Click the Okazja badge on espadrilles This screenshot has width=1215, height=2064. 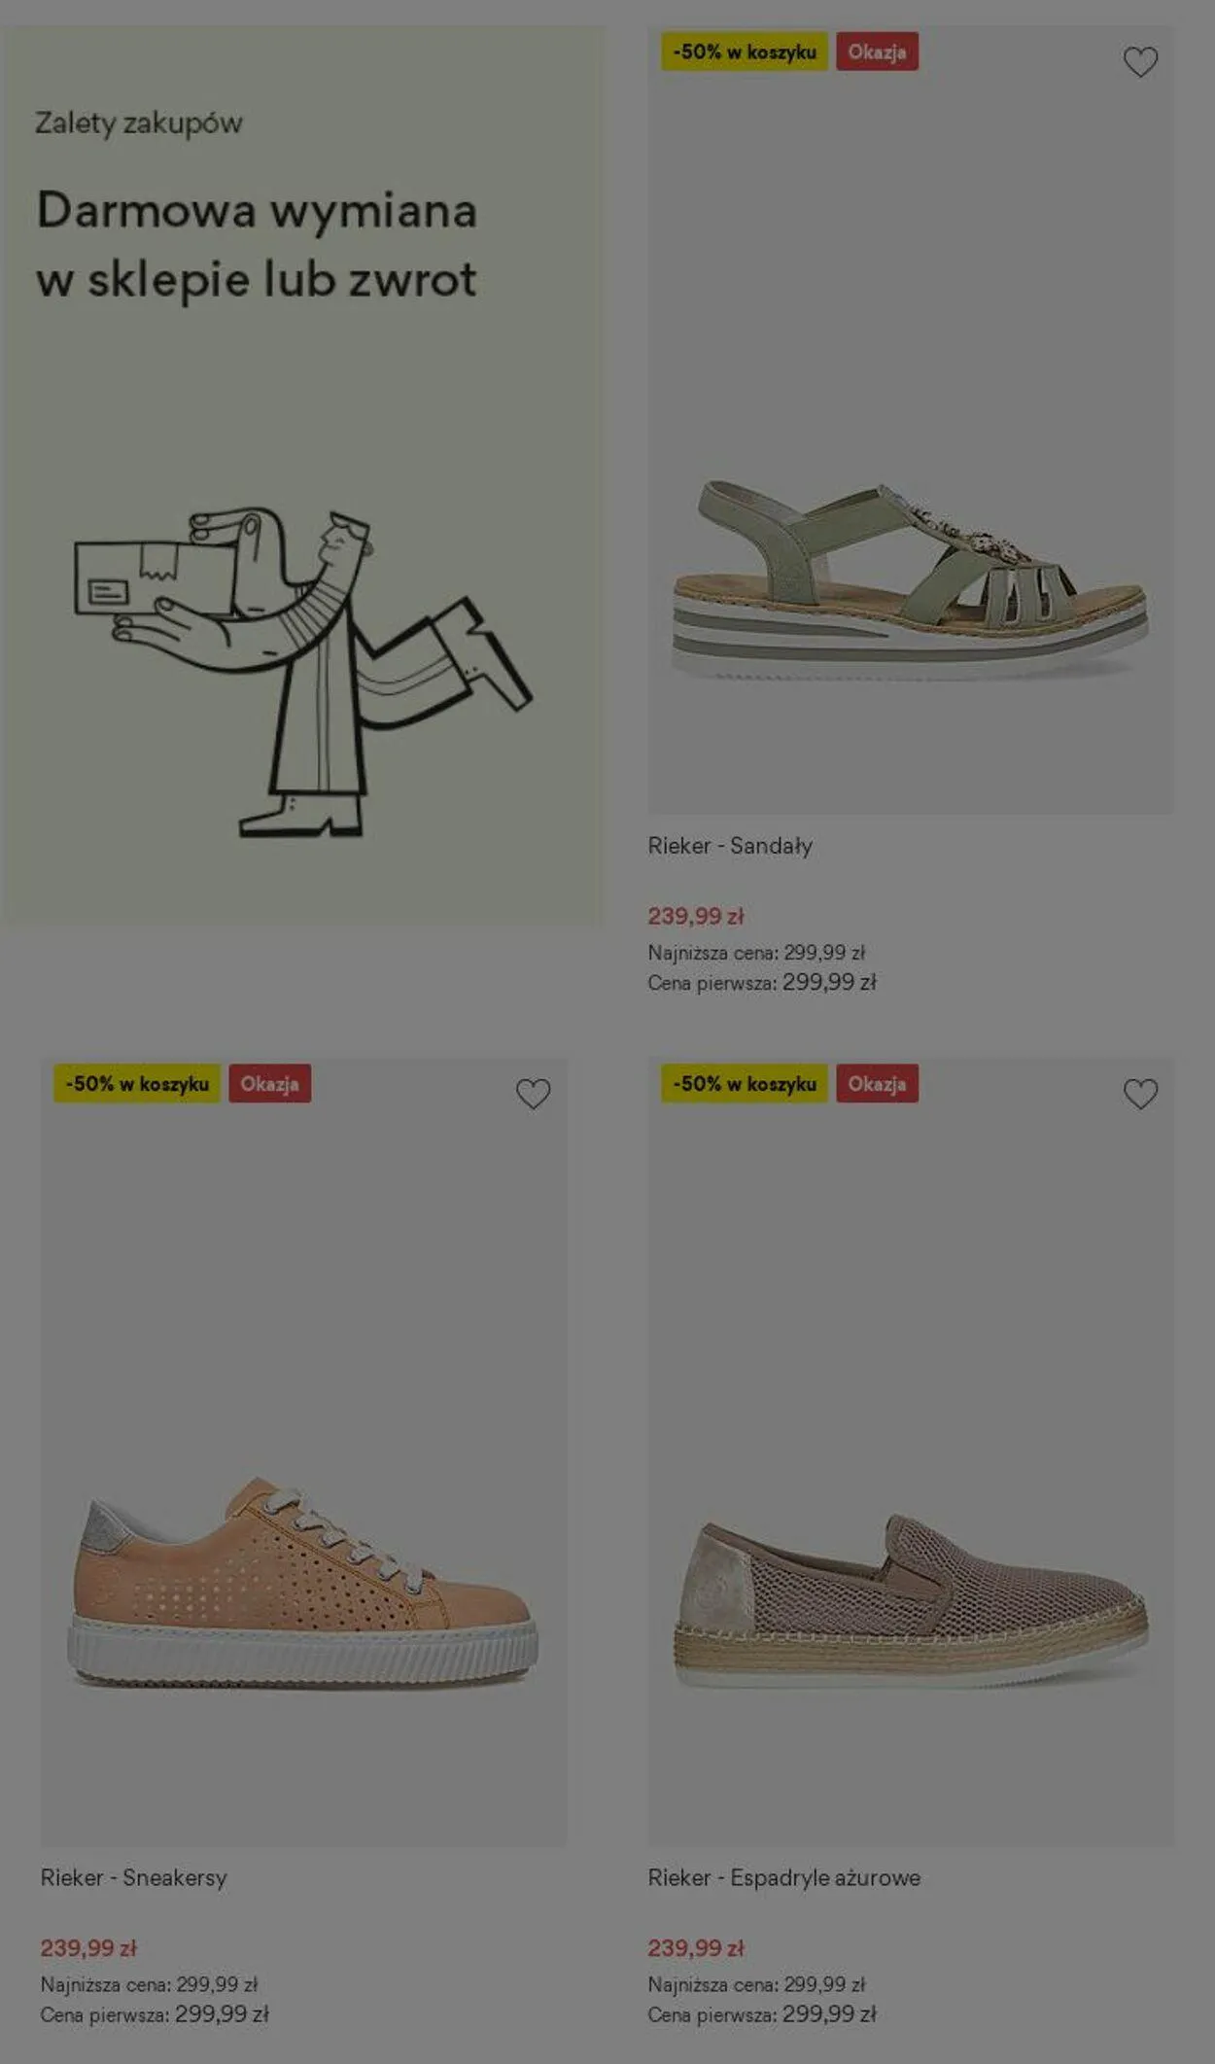tap(877, 1083)
